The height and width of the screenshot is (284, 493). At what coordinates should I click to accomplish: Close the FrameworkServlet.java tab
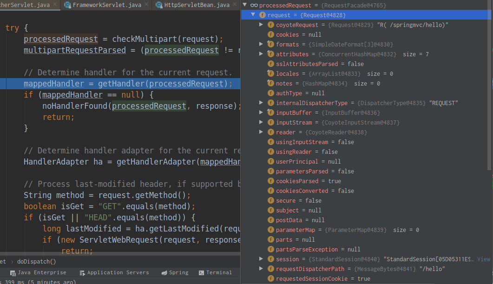[146, 5]
